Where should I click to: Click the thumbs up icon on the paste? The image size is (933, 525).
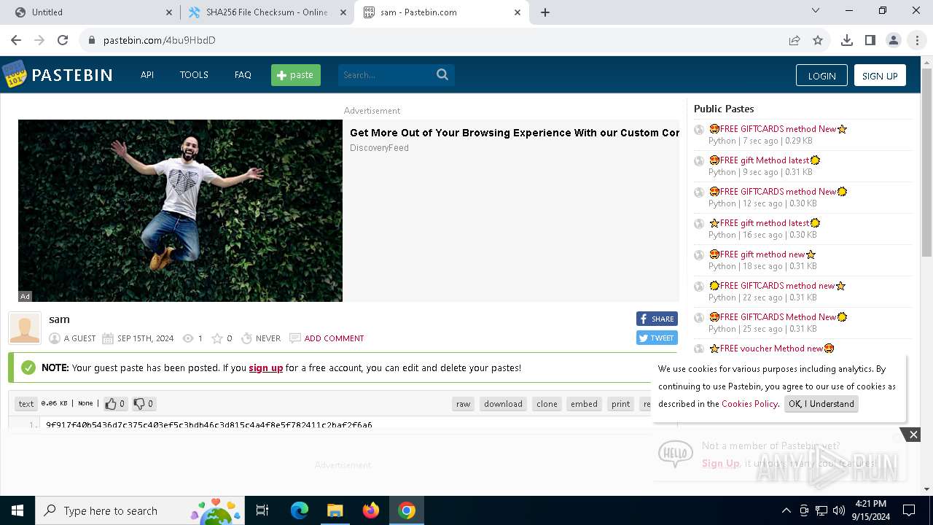point(111,403)
